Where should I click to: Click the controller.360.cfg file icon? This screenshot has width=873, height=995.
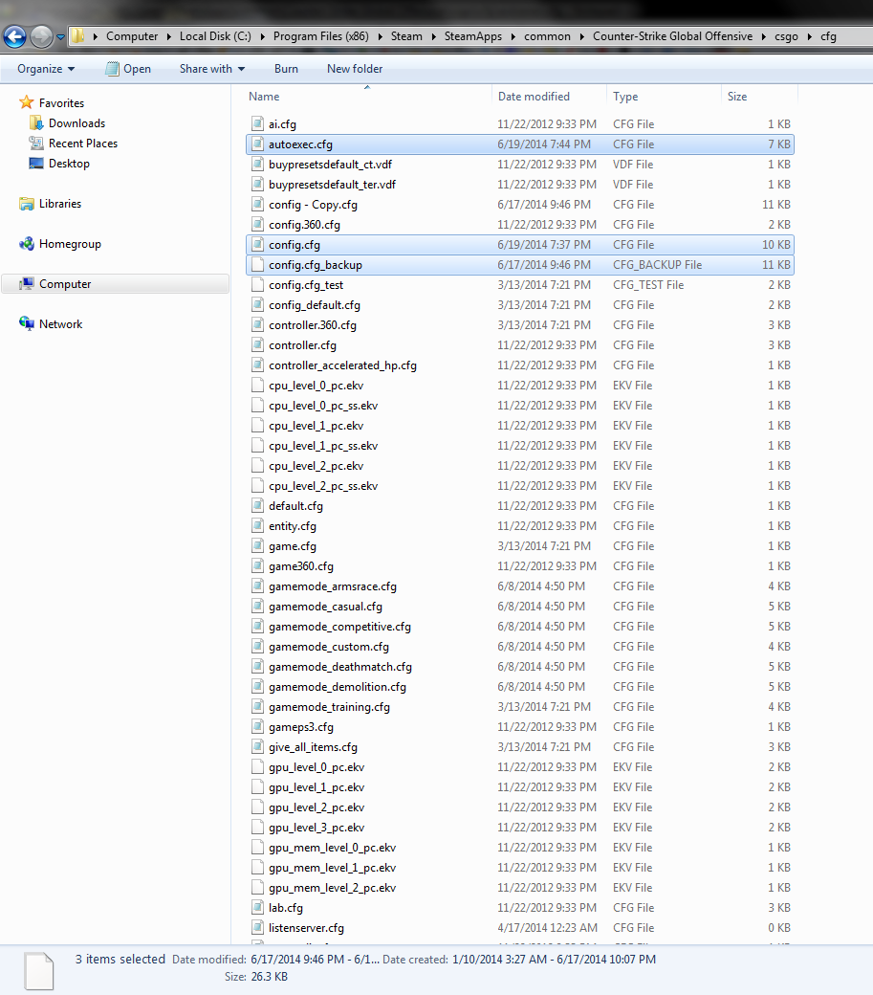(257, 325)
